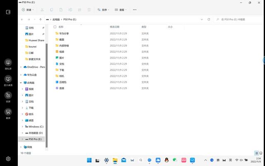
Task: Click the Up arrow navigation button
Action: [40, 19]
